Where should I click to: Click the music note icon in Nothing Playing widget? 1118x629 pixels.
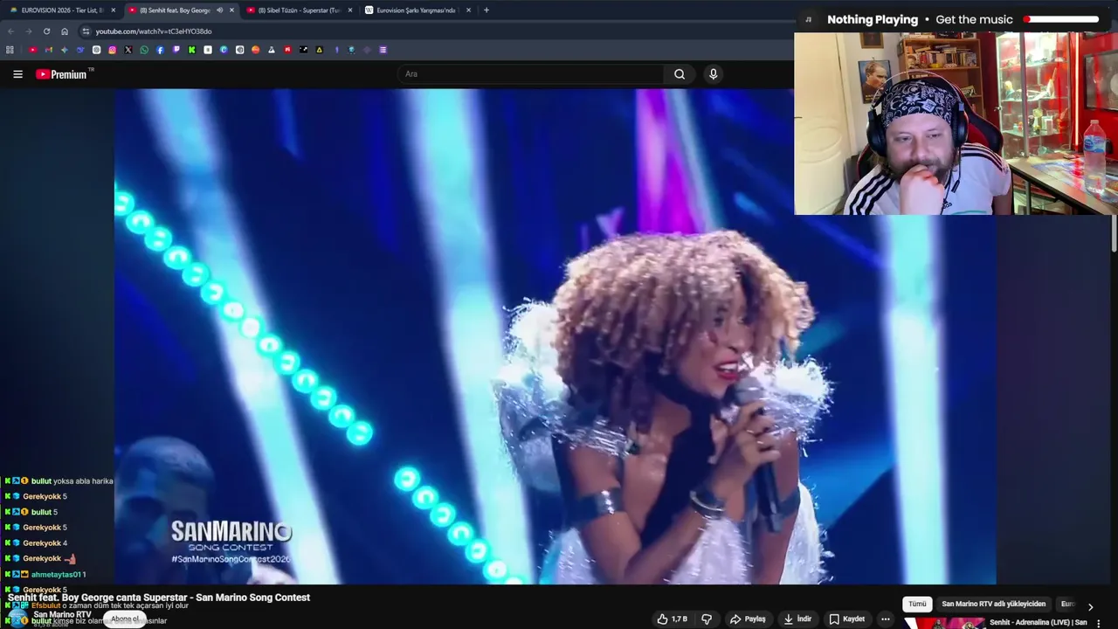click(x=809, y=19)
